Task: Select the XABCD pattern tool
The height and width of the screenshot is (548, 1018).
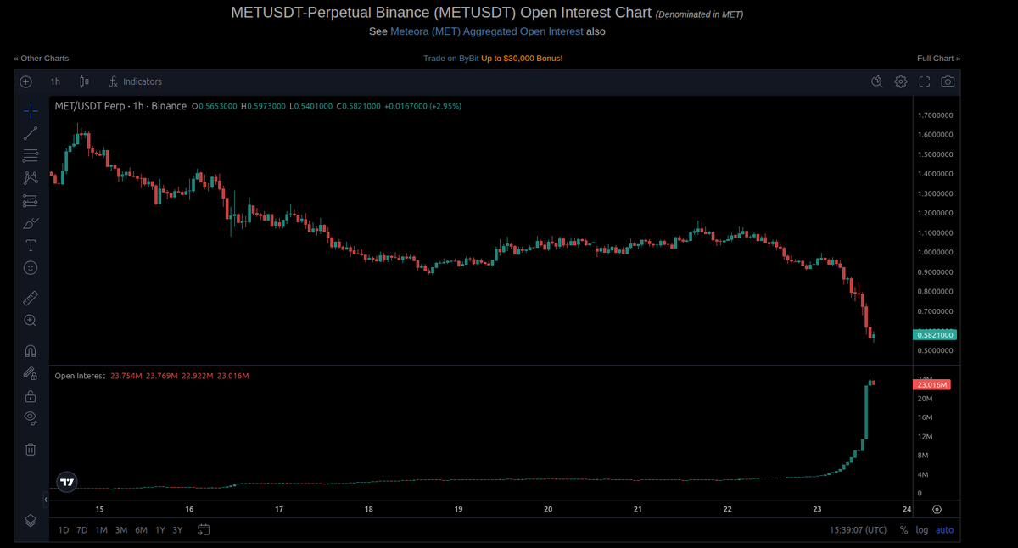Action: [31, 178]
